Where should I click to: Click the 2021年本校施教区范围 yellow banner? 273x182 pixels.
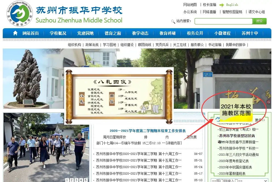point(236,110)
